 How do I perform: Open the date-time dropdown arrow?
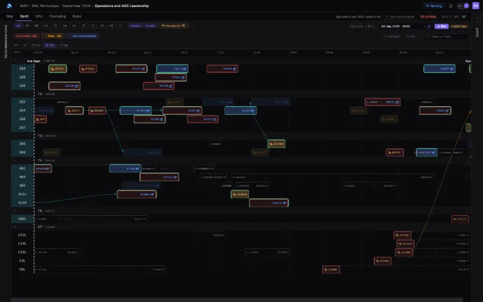pyautogui.click(x=425, y=26)
